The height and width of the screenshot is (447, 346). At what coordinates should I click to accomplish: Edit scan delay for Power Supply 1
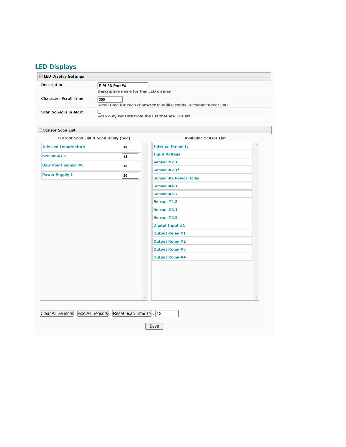[130, 175]
